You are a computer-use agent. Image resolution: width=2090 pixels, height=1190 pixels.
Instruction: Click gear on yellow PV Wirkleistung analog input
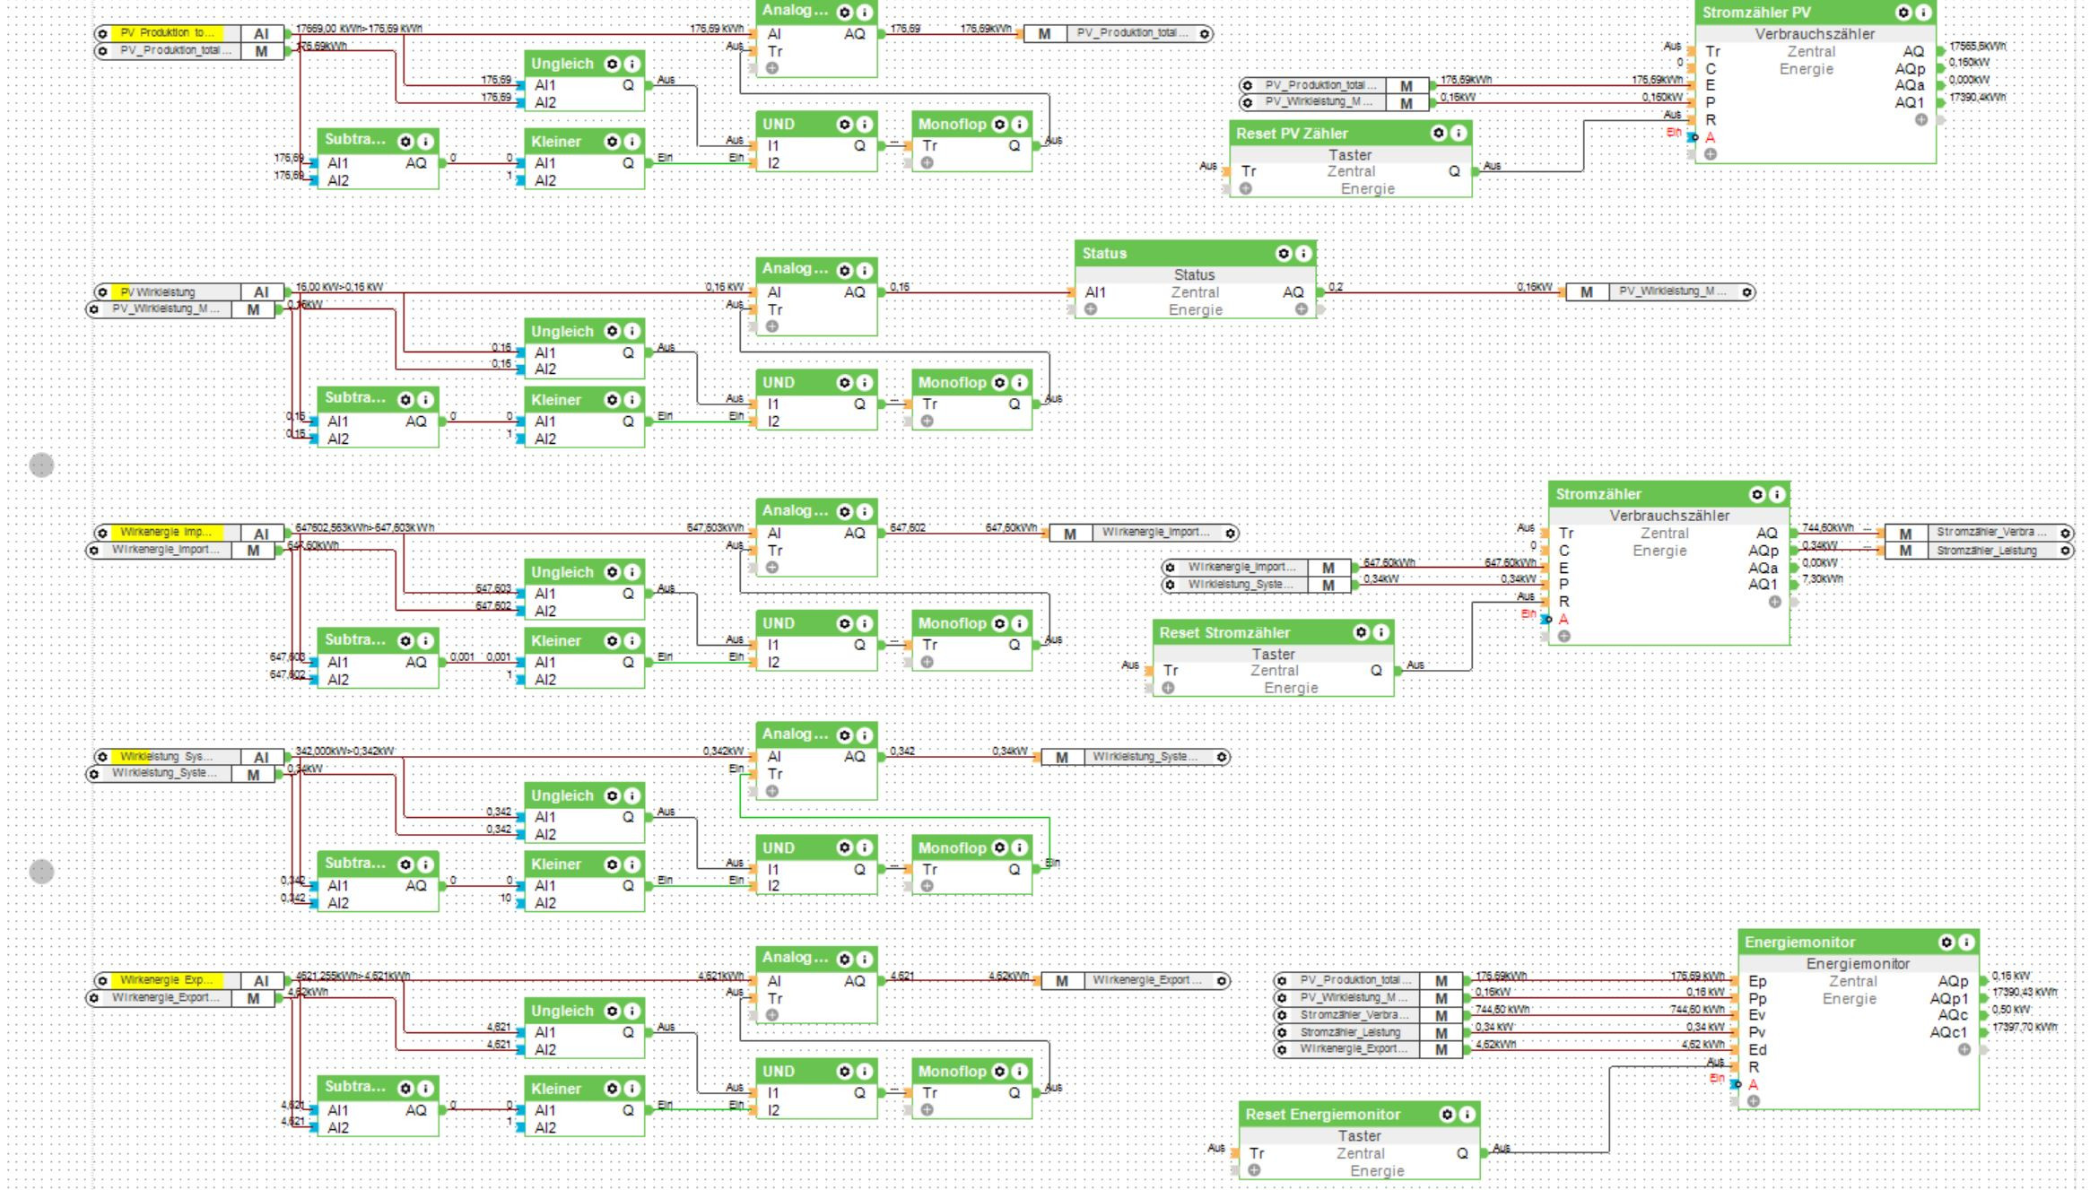103,292
